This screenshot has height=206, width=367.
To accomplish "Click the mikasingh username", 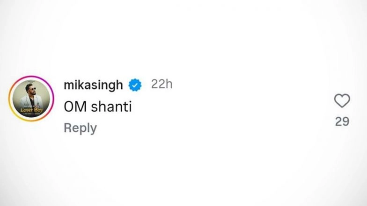I will point(93,85).
